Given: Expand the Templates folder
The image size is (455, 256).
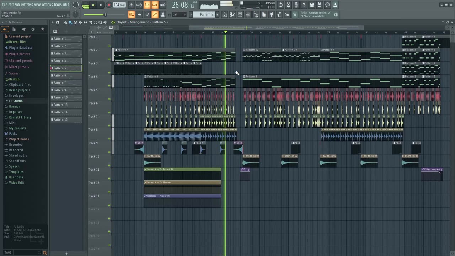Looking at the screenshot, I should 16,172.
